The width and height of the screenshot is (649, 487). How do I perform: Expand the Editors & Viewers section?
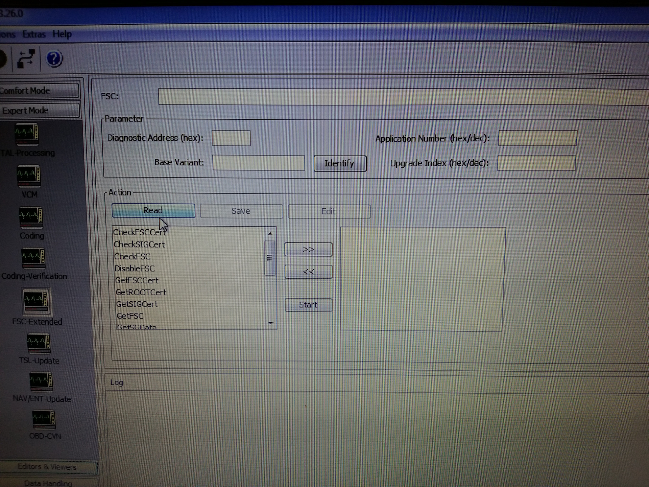47,467
